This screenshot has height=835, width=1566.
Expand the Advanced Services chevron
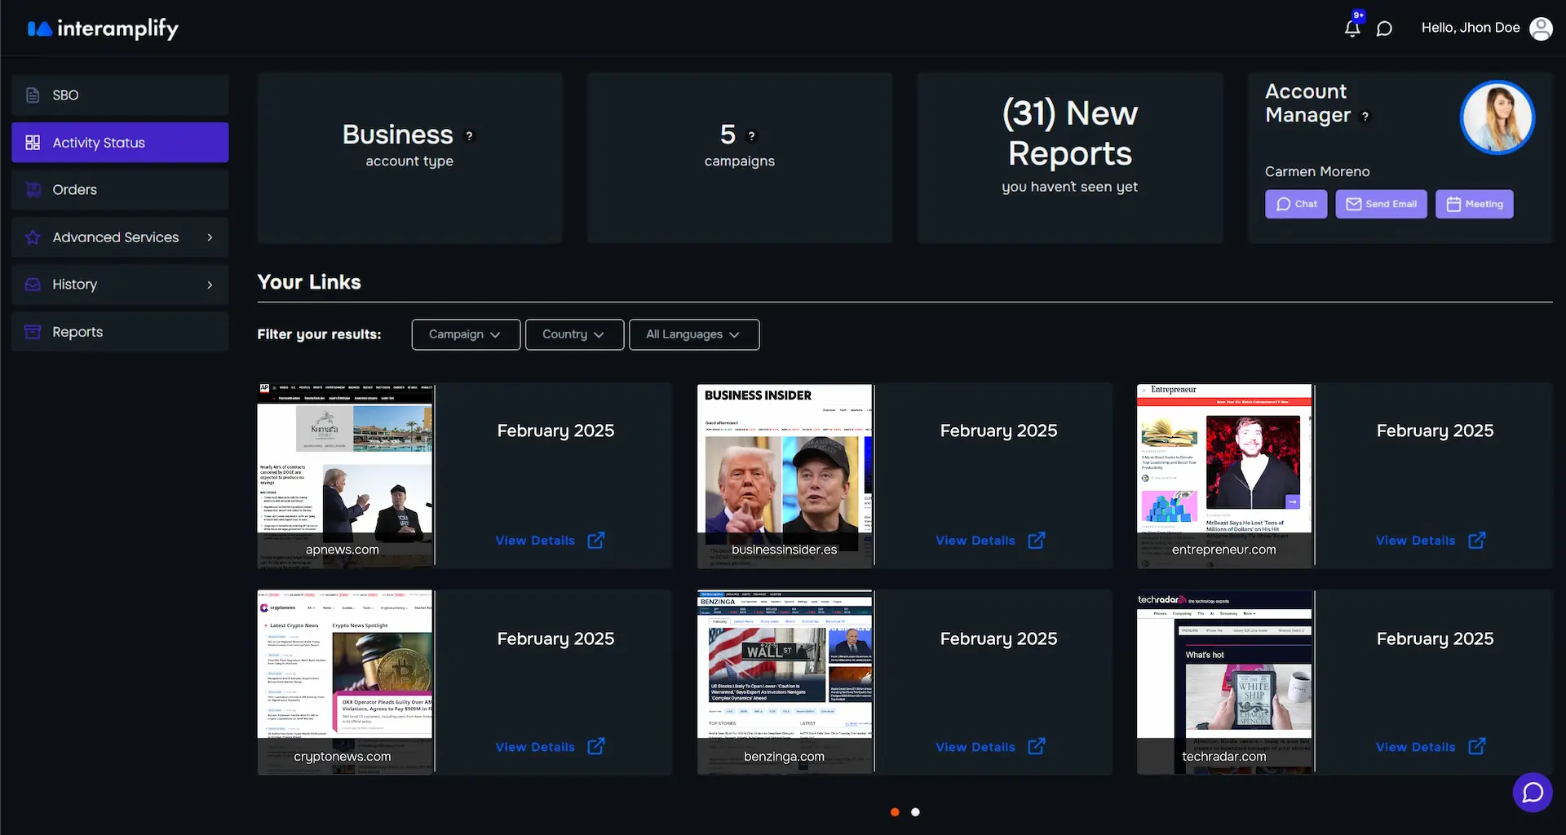[x=210, y=237]
